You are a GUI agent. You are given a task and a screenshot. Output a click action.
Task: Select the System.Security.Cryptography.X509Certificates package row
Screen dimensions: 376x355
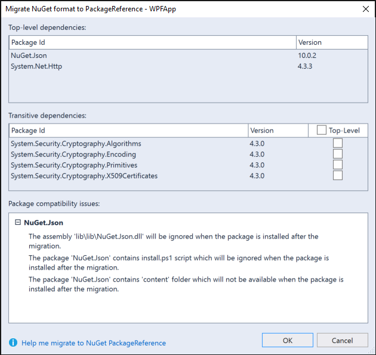coord(188,175)
